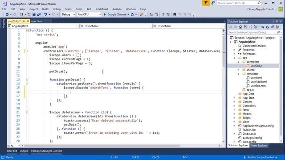Screen dimensions: 285x160
Task: Click the Solution Explorer Refresh icon
Action: coord(268,27)
